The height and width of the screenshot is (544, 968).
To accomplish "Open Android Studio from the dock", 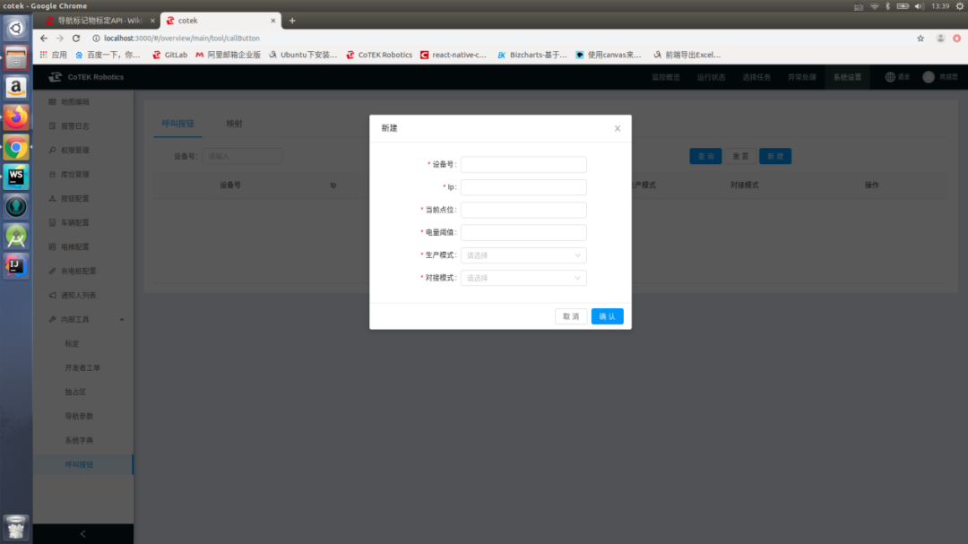I will click(x=16, y=236).
